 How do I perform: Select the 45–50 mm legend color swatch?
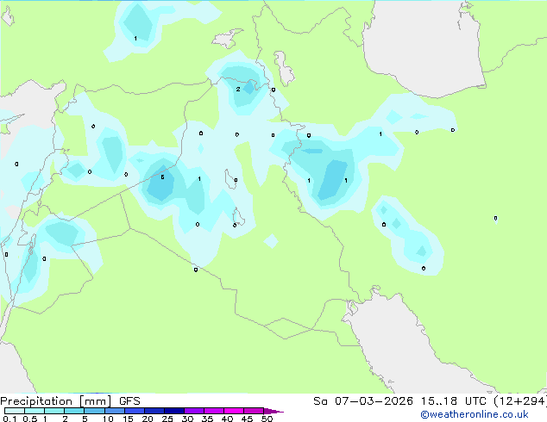[x=254, y=411]
